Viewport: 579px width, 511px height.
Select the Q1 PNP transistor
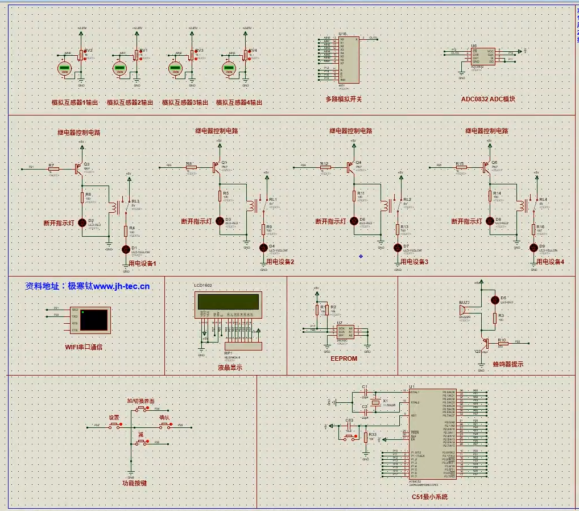(x=216, y=167)
